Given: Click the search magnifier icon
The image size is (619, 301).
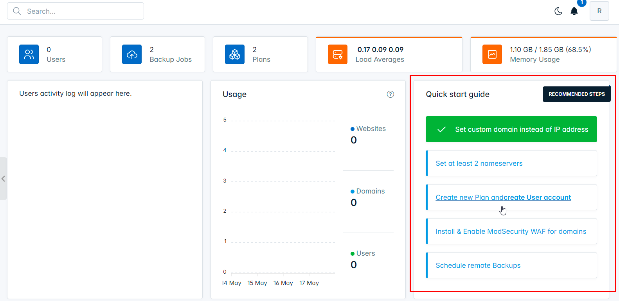Looking at the screenshot, I should coord(17,11).
